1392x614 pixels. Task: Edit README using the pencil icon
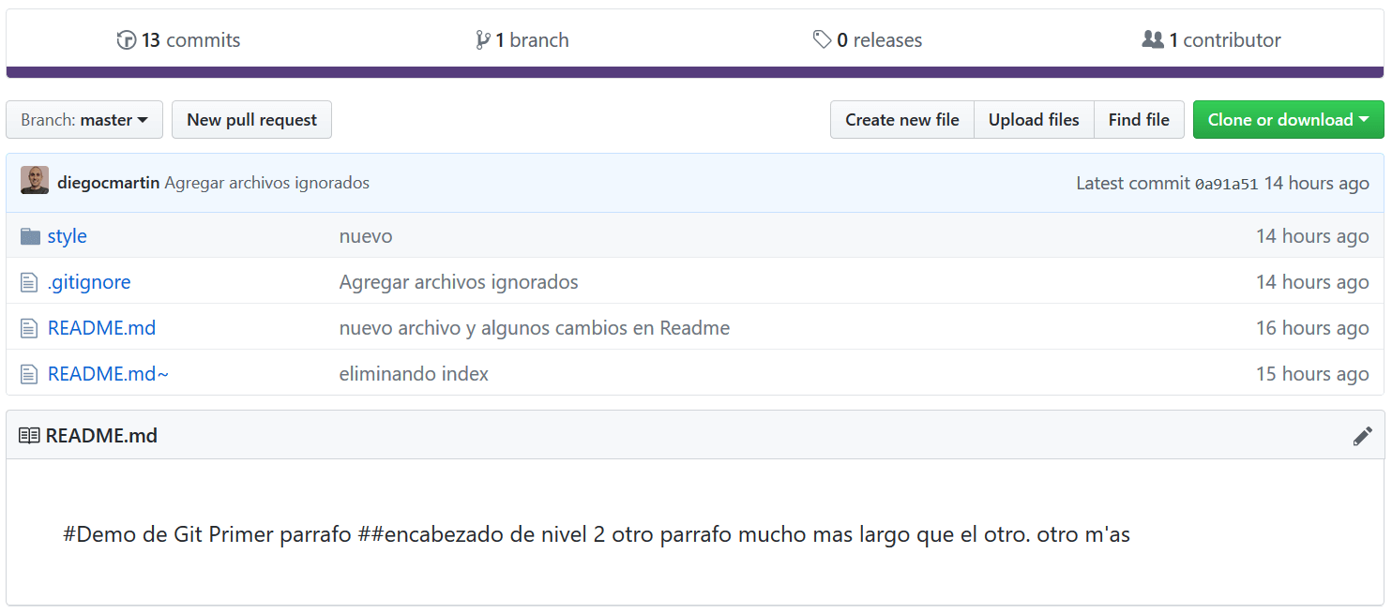click(x=1363, y=435)
